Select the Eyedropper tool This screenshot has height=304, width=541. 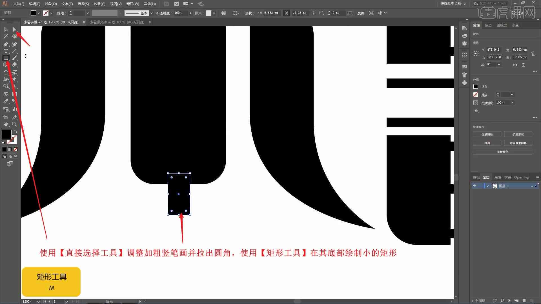(x=6, y=100)
